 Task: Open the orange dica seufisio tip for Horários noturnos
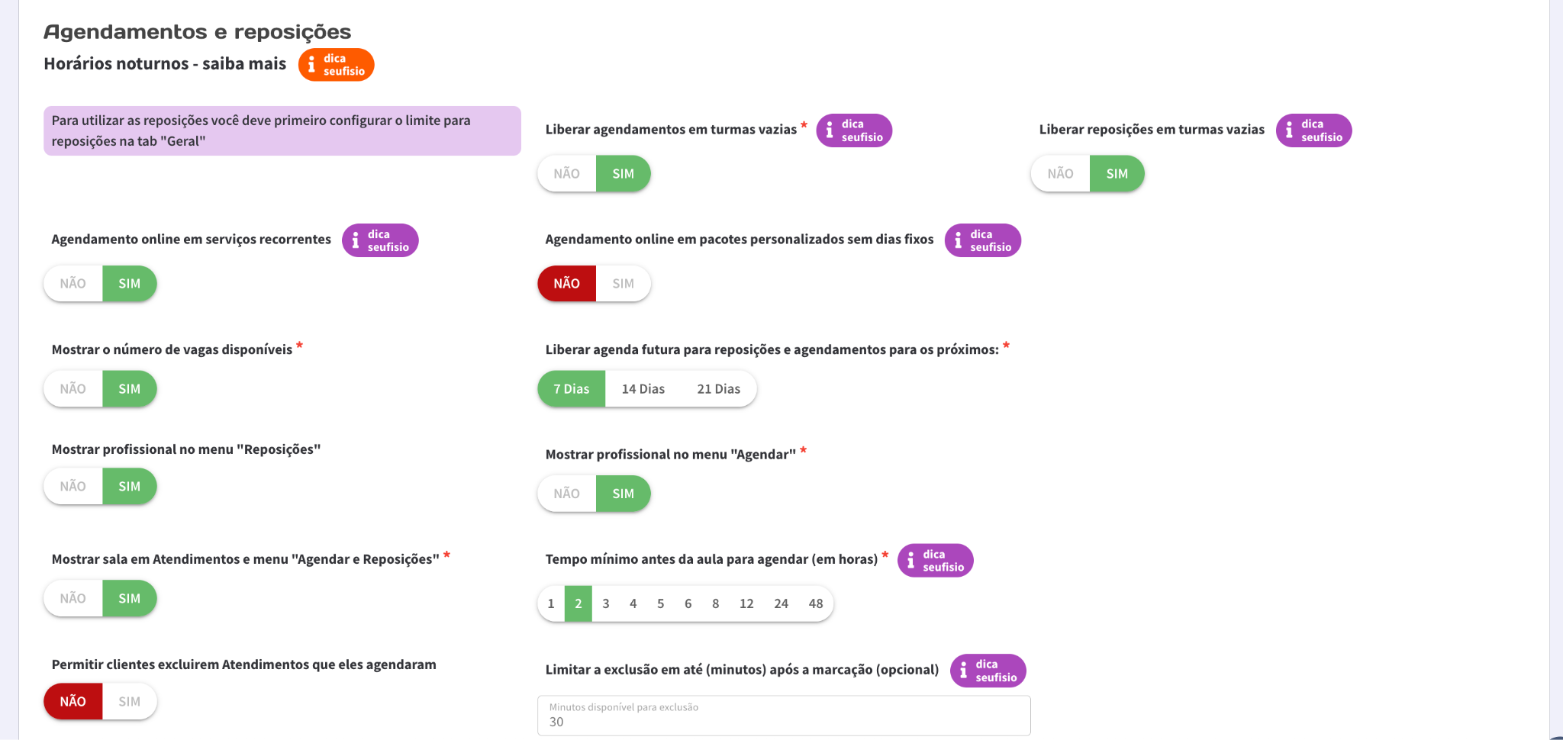[x=336, y=65]
